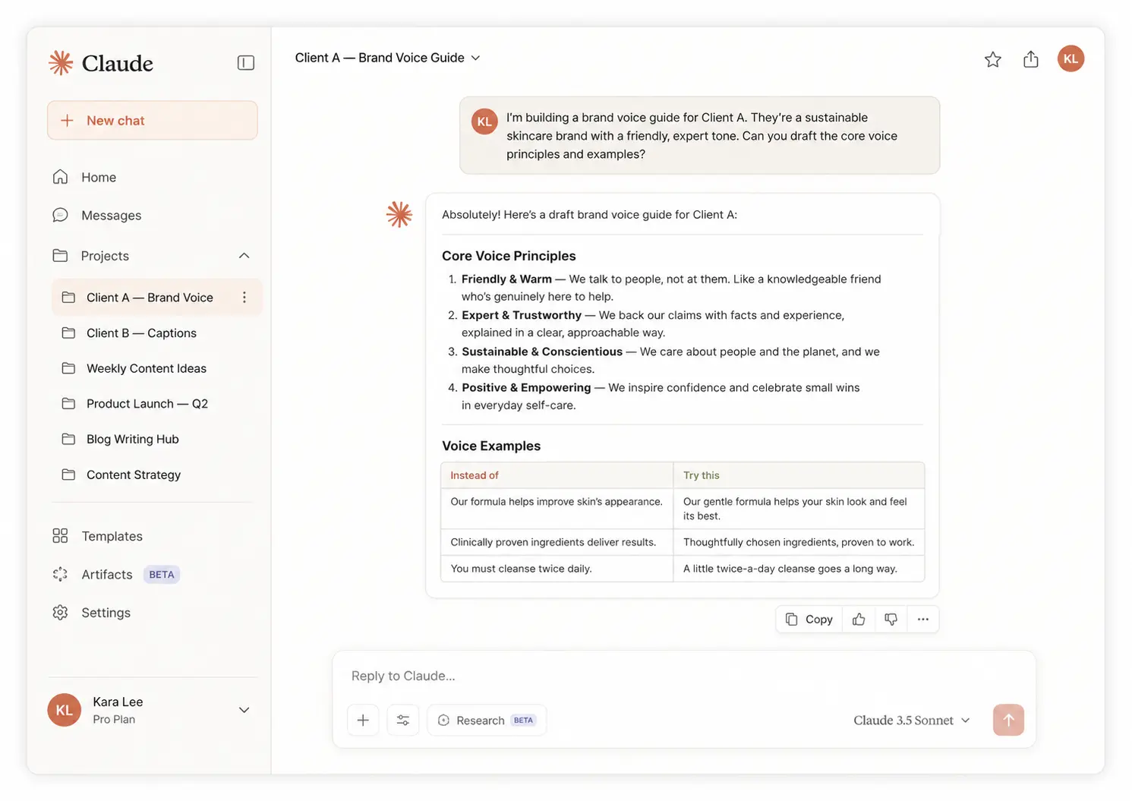Click the Projects folder icon

click(61, 256)
